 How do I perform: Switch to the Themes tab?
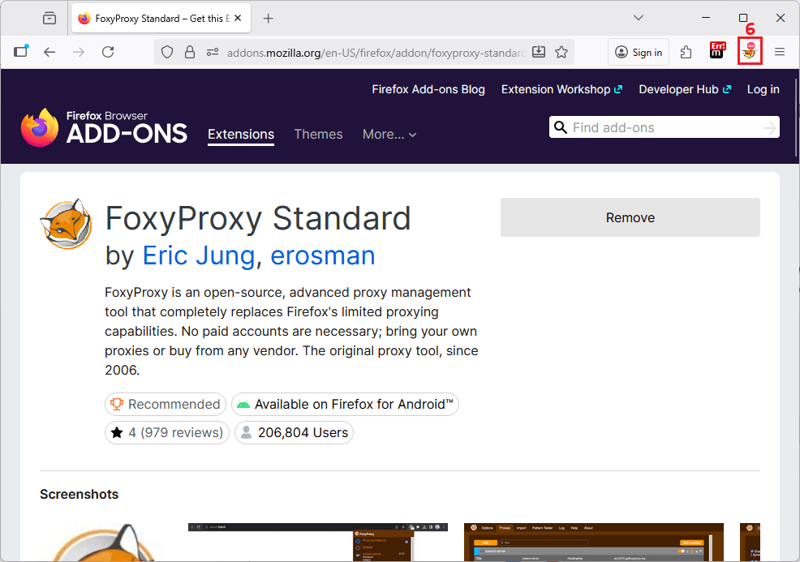tap(318, 135)
